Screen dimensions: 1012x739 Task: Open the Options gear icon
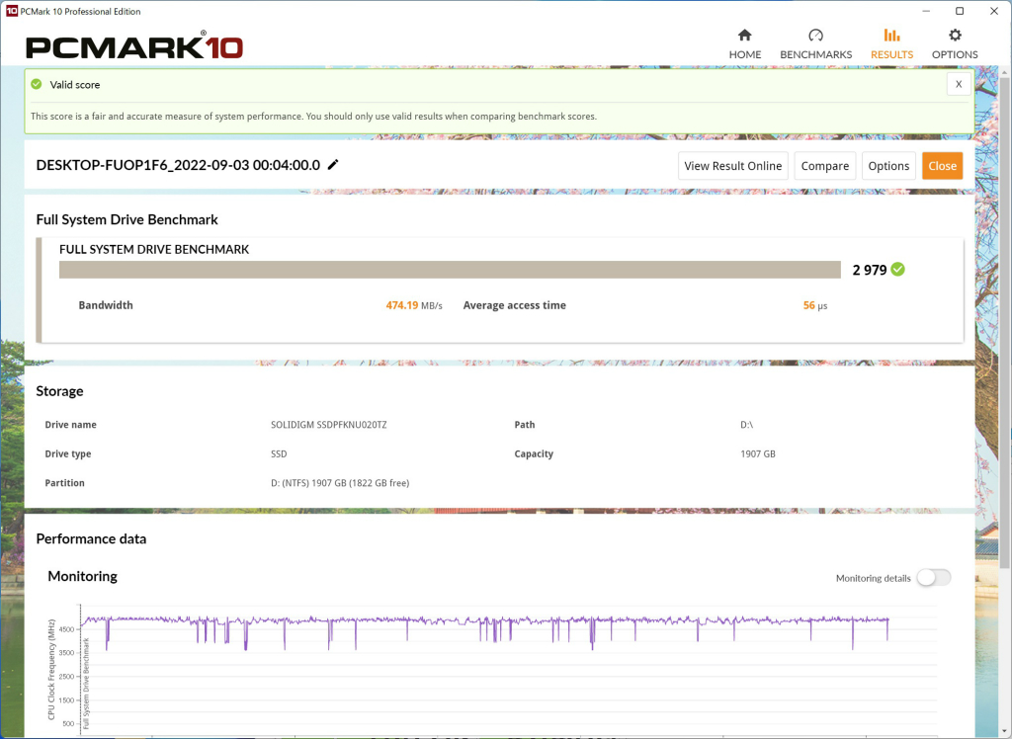pyautogui.click(x=955, y=35)
